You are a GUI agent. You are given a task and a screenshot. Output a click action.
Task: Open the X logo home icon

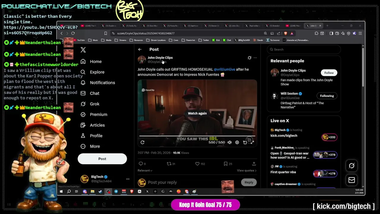tap(83, 50)
